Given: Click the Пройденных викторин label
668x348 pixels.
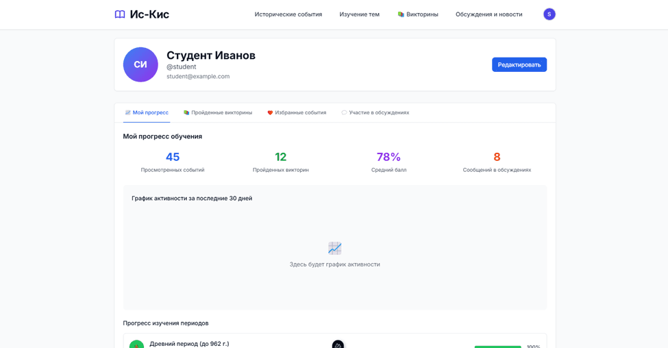Looking at the screenshot, I should coord(281,170).
